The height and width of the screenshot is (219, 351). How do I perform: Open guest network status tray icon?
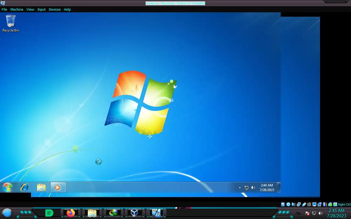pos(247,188)
